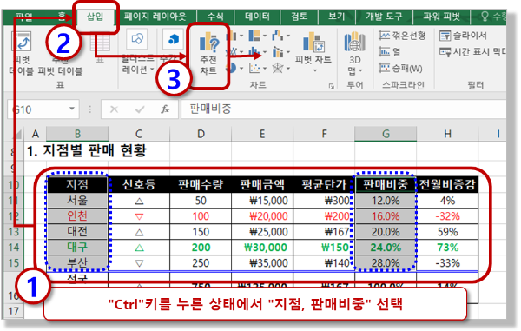
Task: Insert a 꺾은선형 sparkline
Action: point(402,36)
